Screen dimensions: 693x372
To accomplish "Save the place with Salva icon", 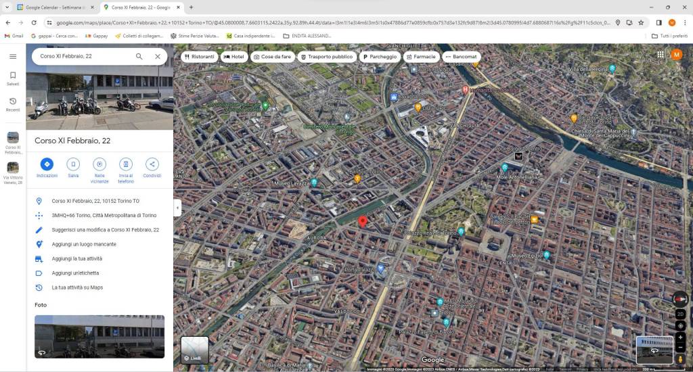I will [x=73, y=164].
